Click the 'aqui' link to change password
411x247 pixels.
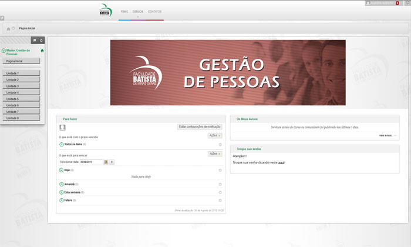point(281,162)
